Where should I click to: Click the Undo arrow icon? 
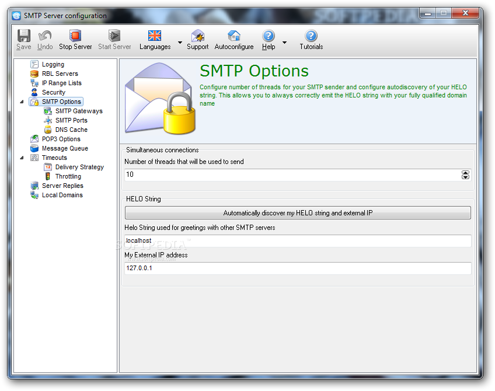click(x=45, y=36)
